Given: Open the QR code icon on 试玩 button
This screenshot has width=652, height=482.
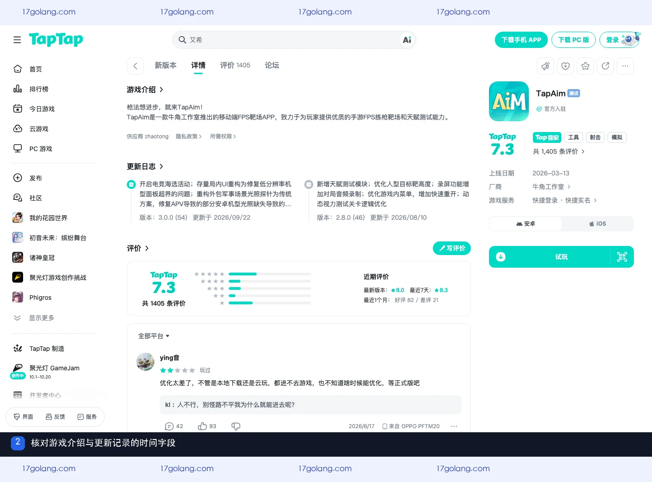Looking at the screenshot, I should [622, 257].
